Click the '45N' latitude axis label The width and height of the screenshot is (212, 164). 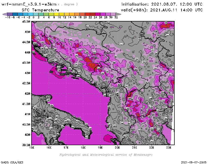(x=27, y=32)
